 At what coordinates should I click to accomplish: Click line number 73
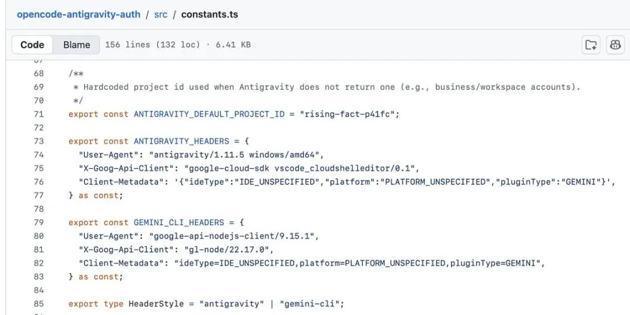coord(39,141)
